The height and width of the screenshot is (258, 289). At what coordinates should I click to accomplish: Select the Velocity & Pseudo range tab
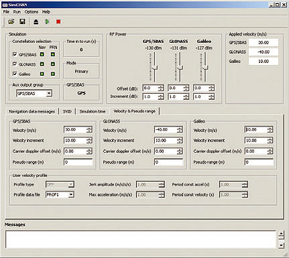tap(134, 111)
